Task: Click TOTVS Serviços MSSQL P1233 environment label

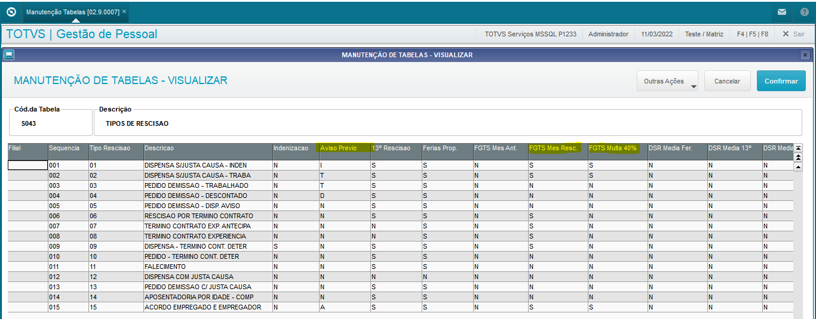Action: point(530,34)
